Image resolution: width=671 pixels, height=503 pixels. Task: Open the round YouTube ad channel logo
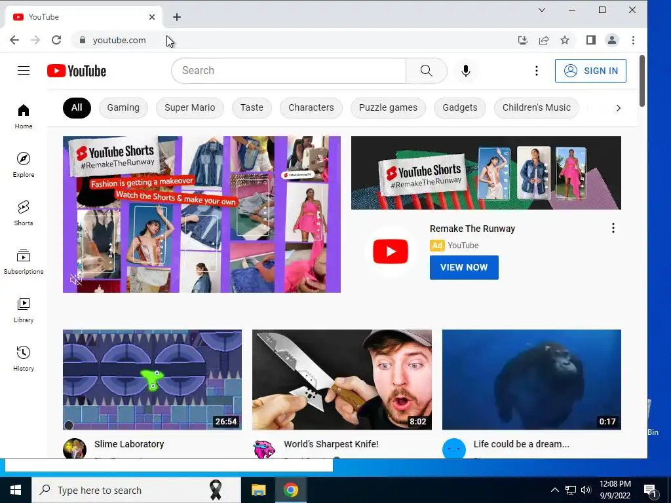point(391,251)
